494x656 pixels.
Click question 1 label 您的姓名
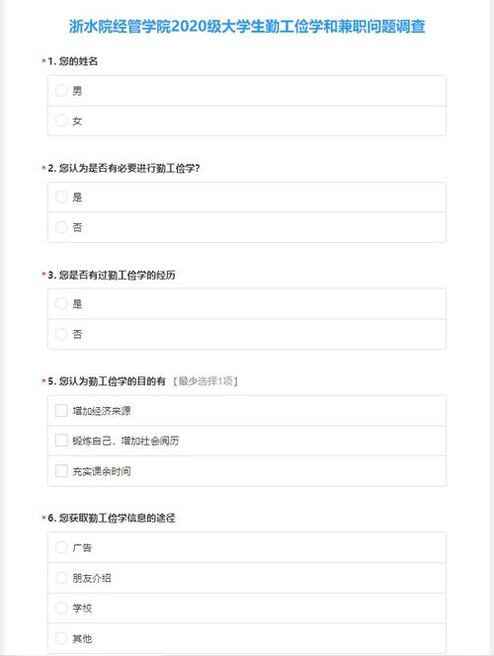point(73,61)
